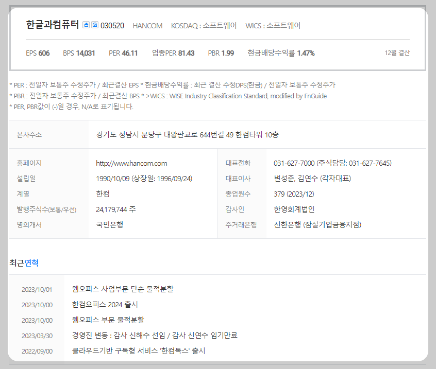The width and height of the screenshot is (436, 369).
Task: Open the http://www.hancom.com homepage link
Action: pos(131,163)
